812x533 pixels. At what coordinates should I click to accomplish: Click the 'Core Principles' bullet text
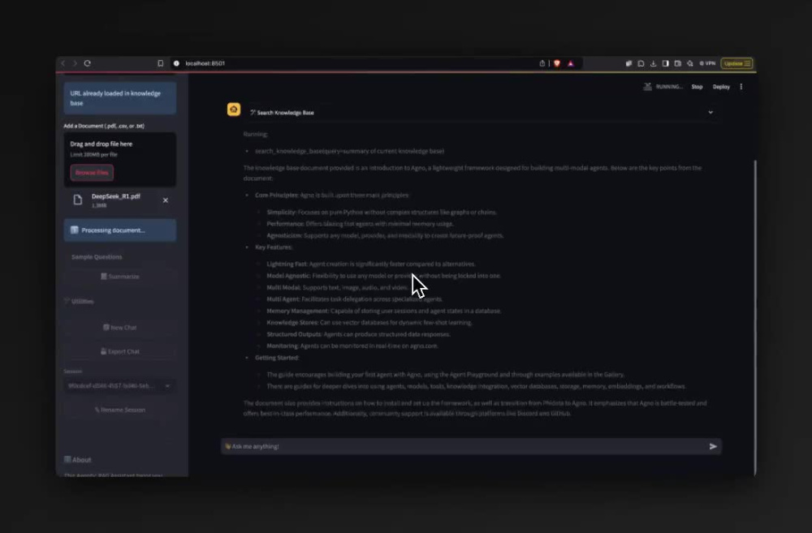click(331, 195)
